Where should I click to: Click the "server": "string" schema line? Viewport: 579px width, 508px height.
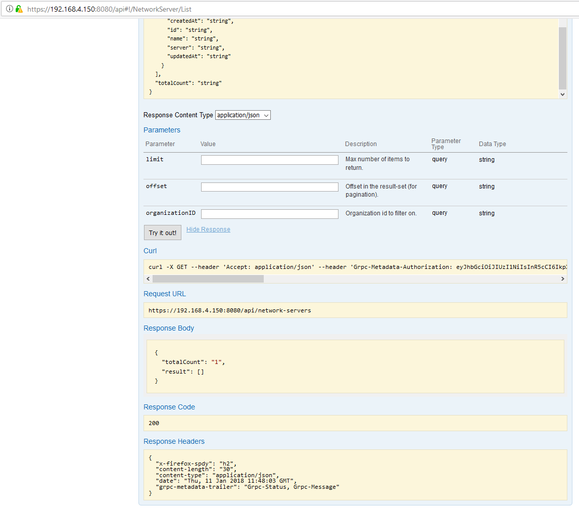point(196,48)
